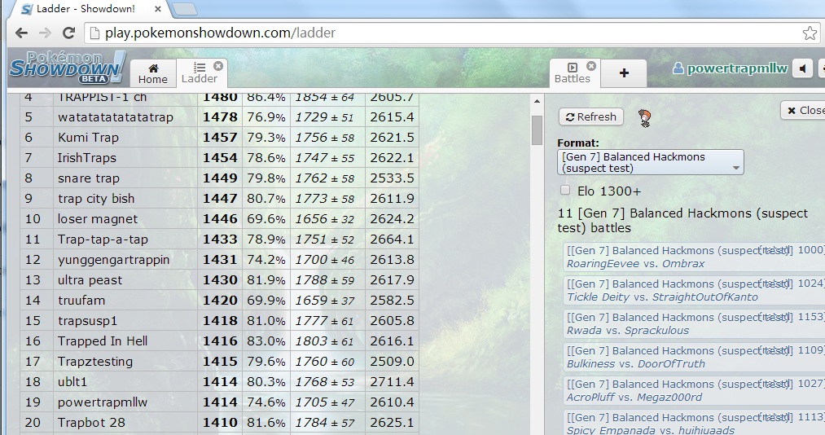Select ladder user loser magnet
The width and height of the screenshot is (825, 435).
pyautogui.click(x=98, y=219)
